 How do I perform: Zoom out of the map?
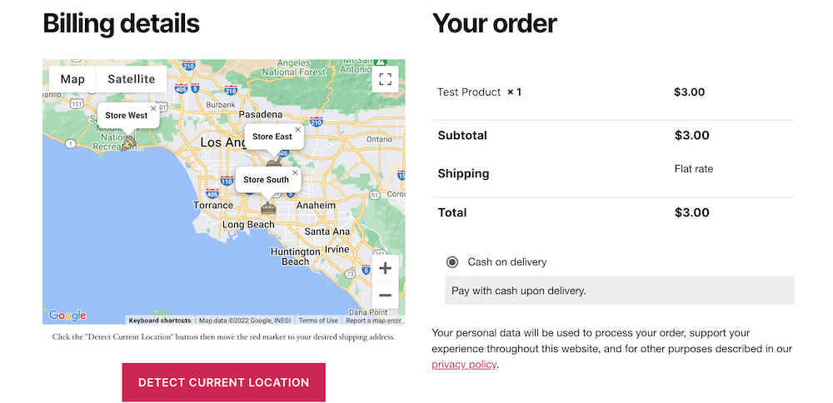(x=385, y=295)
